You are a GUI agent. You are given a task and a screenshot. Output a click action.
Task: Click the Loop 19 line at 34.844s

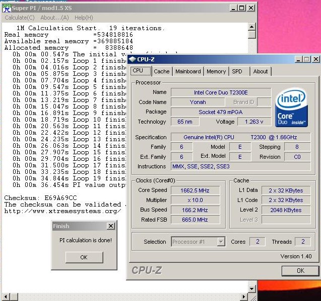pos(70,178)
